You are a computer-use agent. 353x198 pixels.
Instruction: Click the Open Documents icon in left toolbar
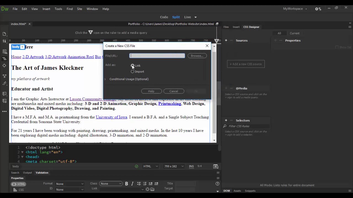coord(4,34)
